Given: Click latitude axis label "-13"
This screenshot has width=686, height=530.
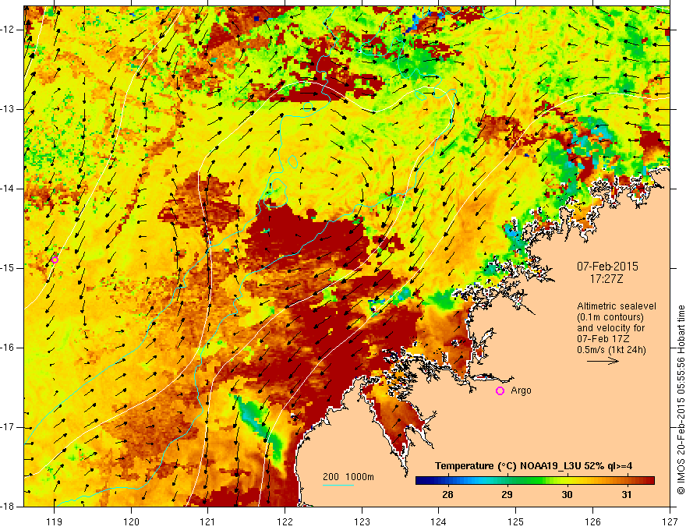Looking at the screenshot, I should point(9,109).
